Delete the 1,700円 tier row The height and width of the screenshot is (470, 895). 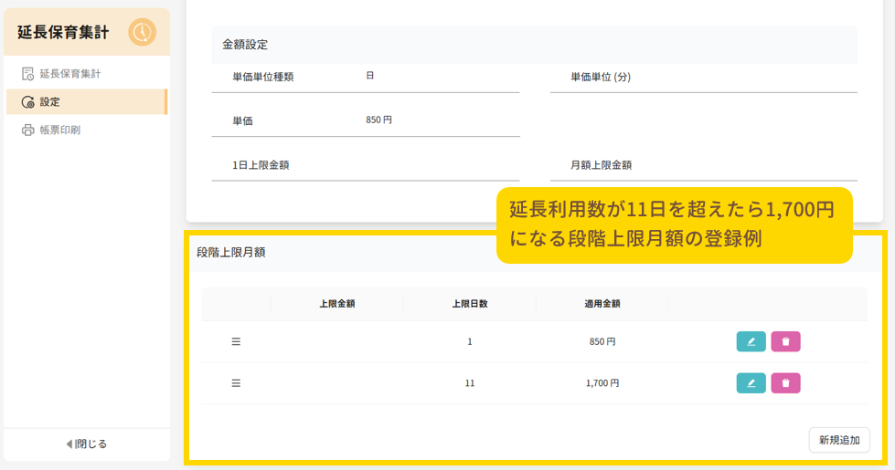785,383
